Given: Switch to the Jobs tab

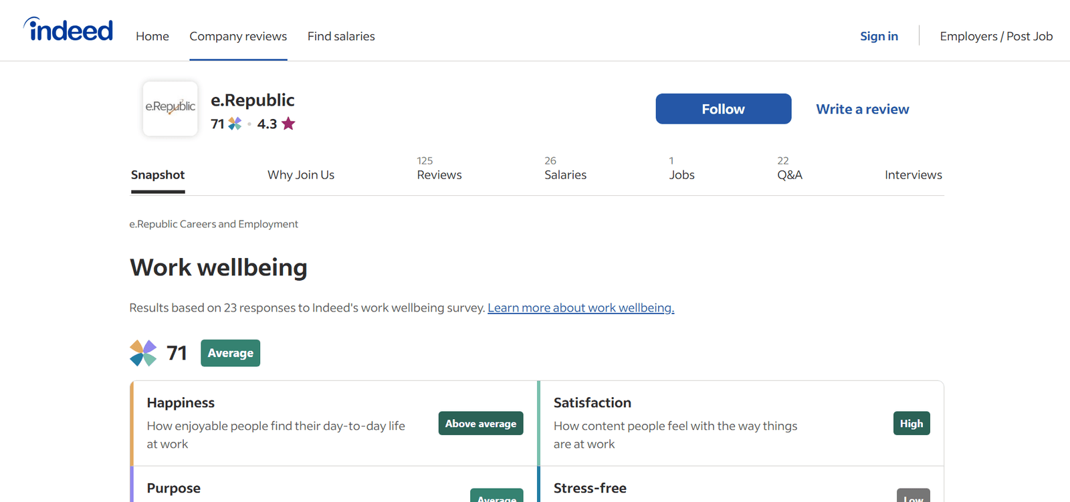Looking at the screenshot, I should pyautogui.click(x=681, y=169).
